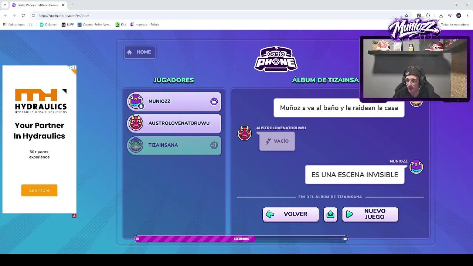Click the MUNIOZZ bird avatar in players list

[136, 101]
